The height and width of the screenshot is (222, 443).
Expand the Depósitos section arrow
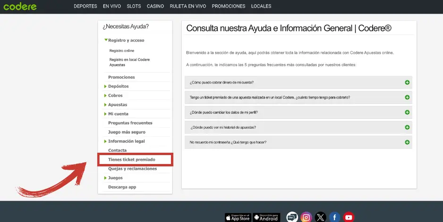[105, 86]
